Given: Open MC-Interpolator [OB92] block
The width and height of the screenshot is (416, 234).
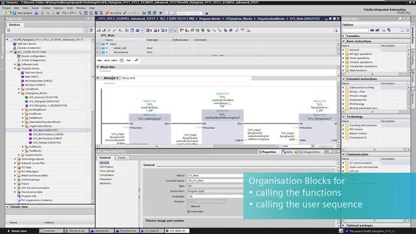Looking at the screenshot, I should [x=39, y=81].
